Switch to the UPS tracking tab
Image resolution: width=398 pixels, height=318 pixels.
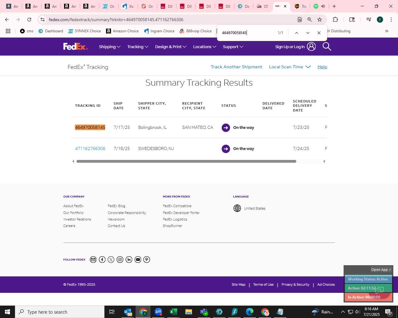point(300,6)
